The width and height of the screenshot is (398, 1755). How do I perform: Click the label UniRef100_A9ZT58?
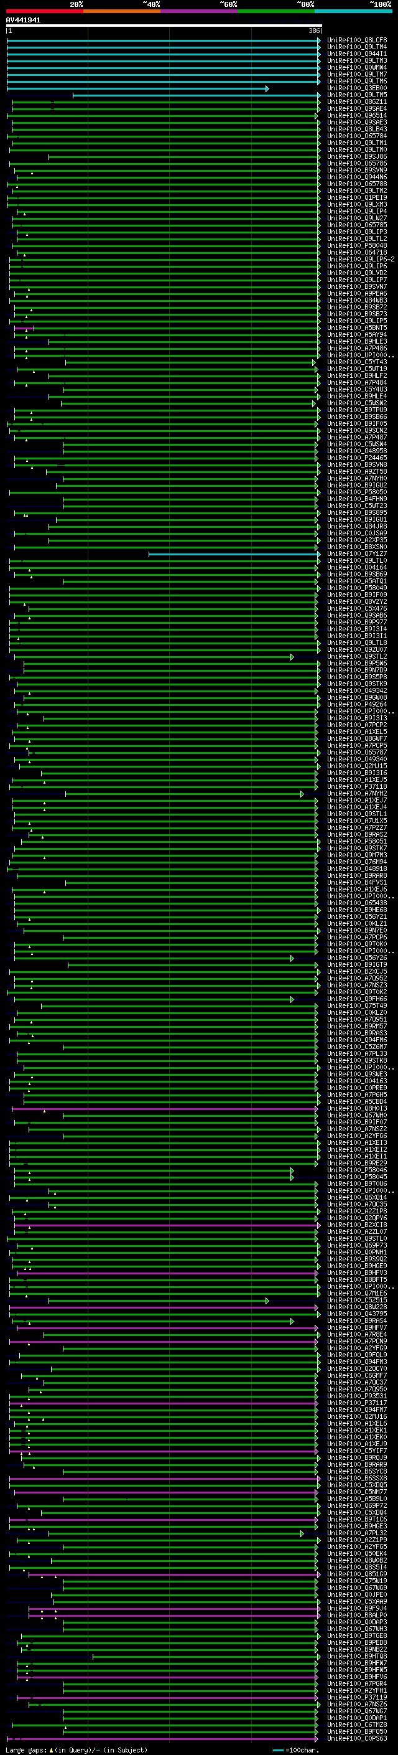tap(356, 471)
